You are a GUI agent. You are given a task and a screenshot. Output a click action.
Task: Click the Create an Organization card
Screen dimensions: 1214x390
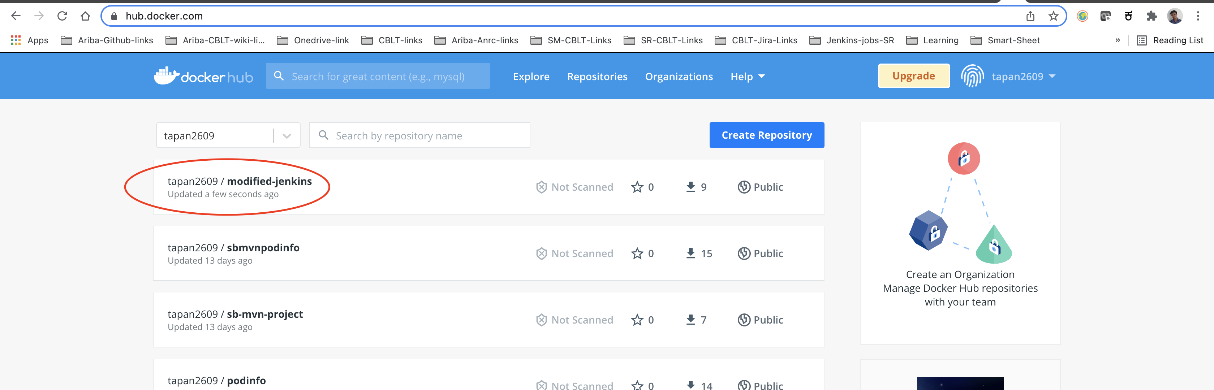tap(960, 233)
